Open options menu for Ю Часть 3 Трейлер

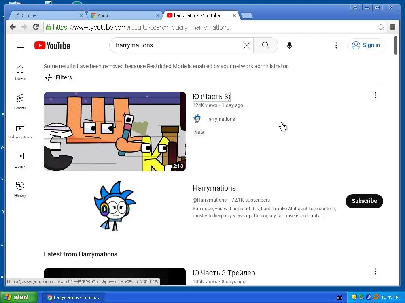(x=375, y=271)
